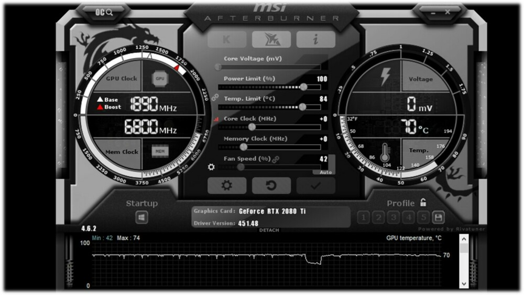
Task: Click the save profile floppy icon
Action: (x=439, y=218)
